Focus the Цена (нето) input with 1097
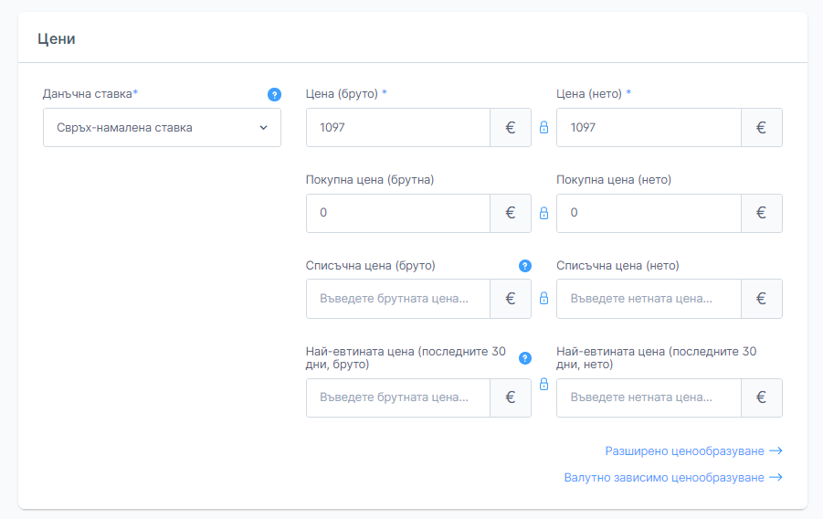823x519 pixels. click(649, 128)
